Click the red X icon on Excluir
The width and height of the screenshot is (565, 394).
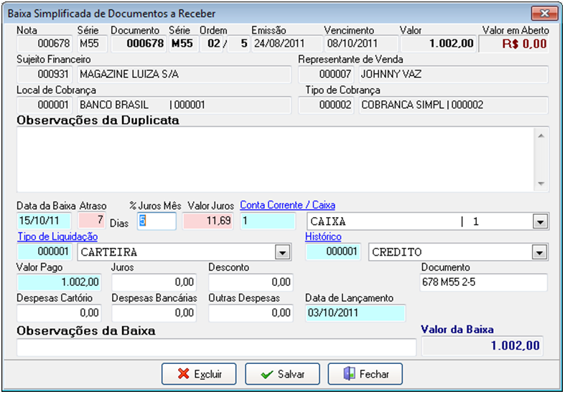point(183,374)
